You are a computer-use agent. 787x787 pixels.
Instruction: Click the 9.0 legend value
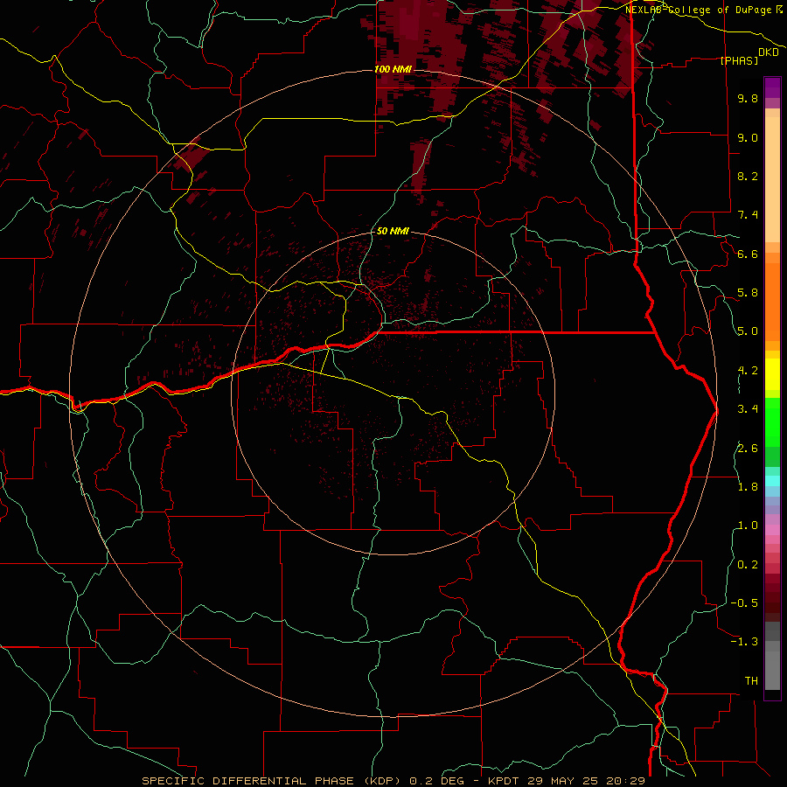click(x=748, y=137)
